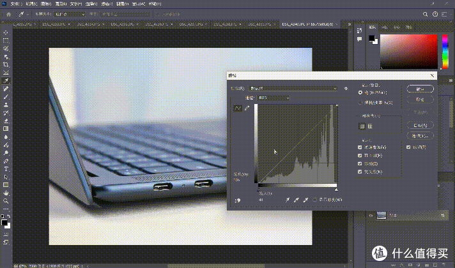Toggle the Baseline checkbox
The width and height of the screenshot is (455, 268).
pyautogui.click(x=360, y=163)
